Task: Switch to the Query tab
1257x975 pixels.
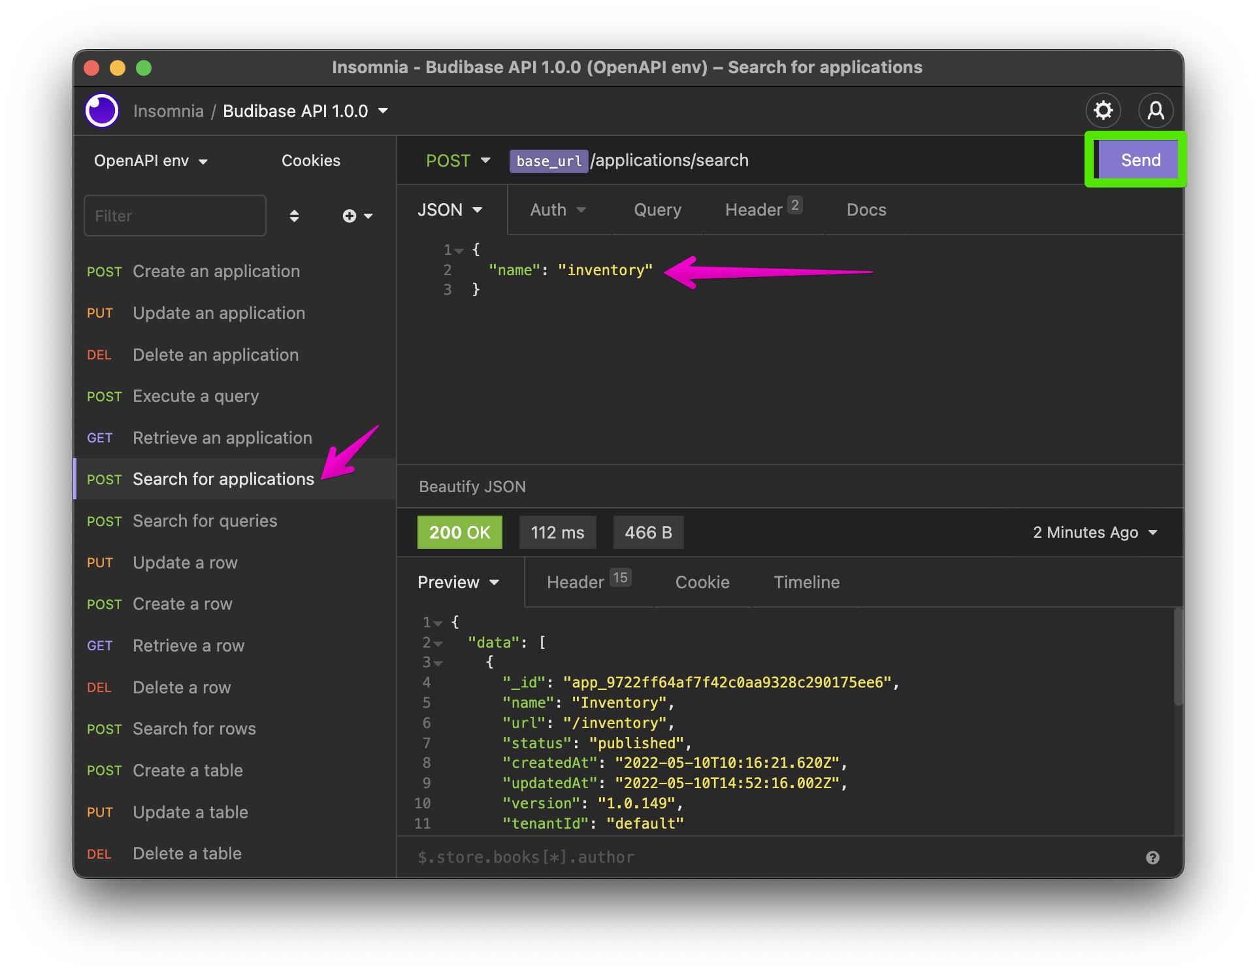Action: tap(657, 210)
